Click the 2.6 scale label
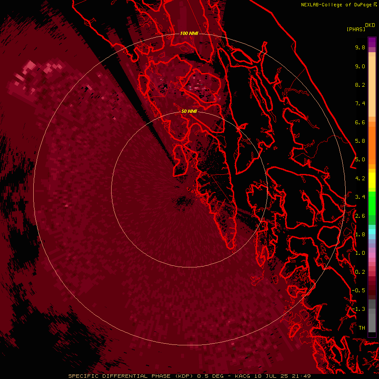Image resolution: width=379 pixels, height=379 pixels. click(360, 216)
